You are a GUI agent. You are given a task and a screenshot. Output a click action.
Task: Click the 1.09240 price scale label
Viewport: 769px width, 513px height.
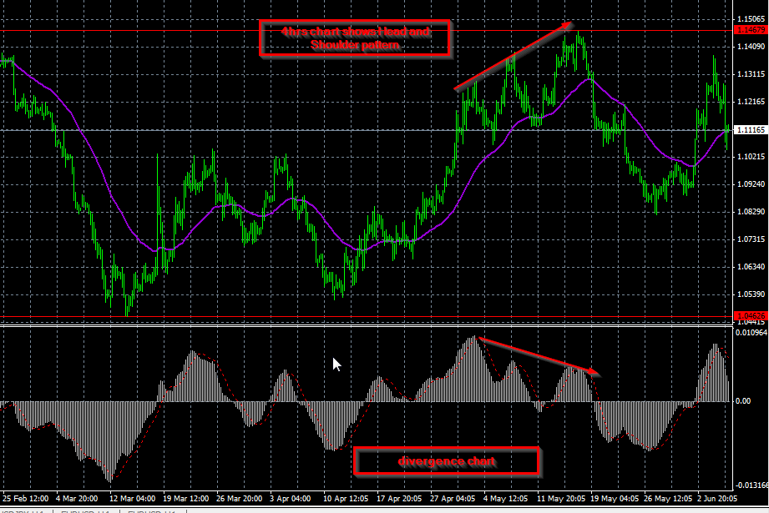pyautogui.click(x=751, y=184)
